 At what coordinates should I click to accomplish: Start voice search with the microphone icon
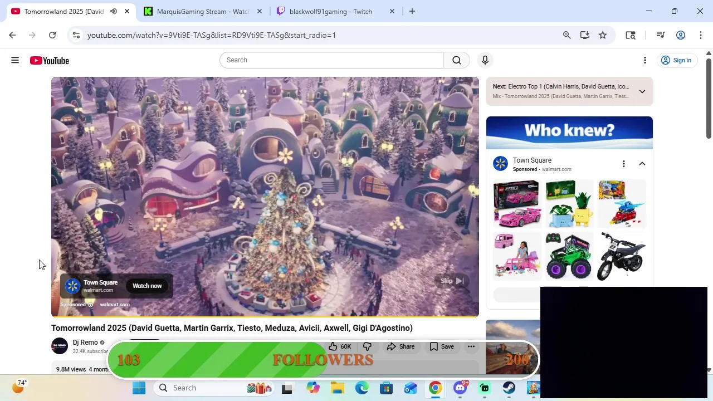[x=485, y=60]
